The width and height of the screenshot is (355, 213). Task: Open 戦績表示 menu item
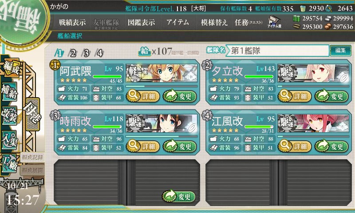(72, 22)
